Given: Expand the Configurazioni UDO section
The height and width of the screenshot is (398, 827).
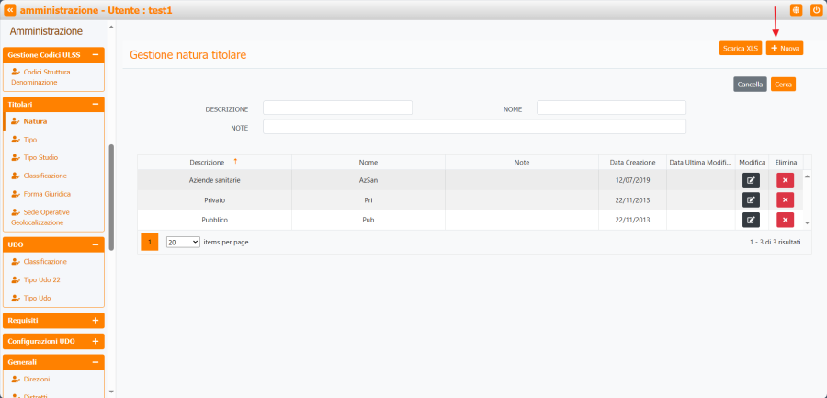Looking at the screenshot, I should point(96,342).
